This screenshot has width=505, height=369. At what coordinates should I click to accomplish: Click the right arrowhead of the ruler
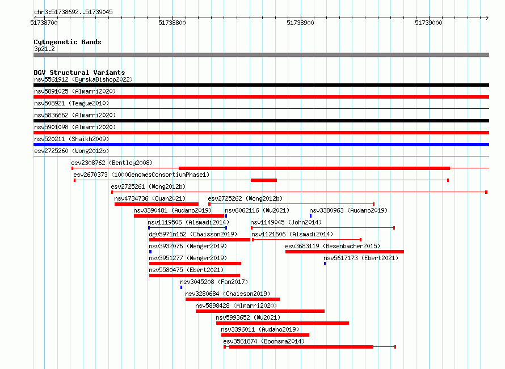pos(487,18)
